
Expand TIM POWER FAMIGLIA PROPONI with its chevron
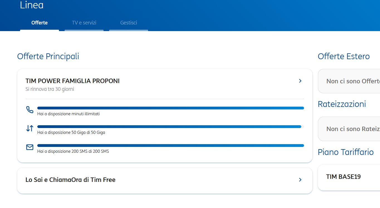point(300,81)
